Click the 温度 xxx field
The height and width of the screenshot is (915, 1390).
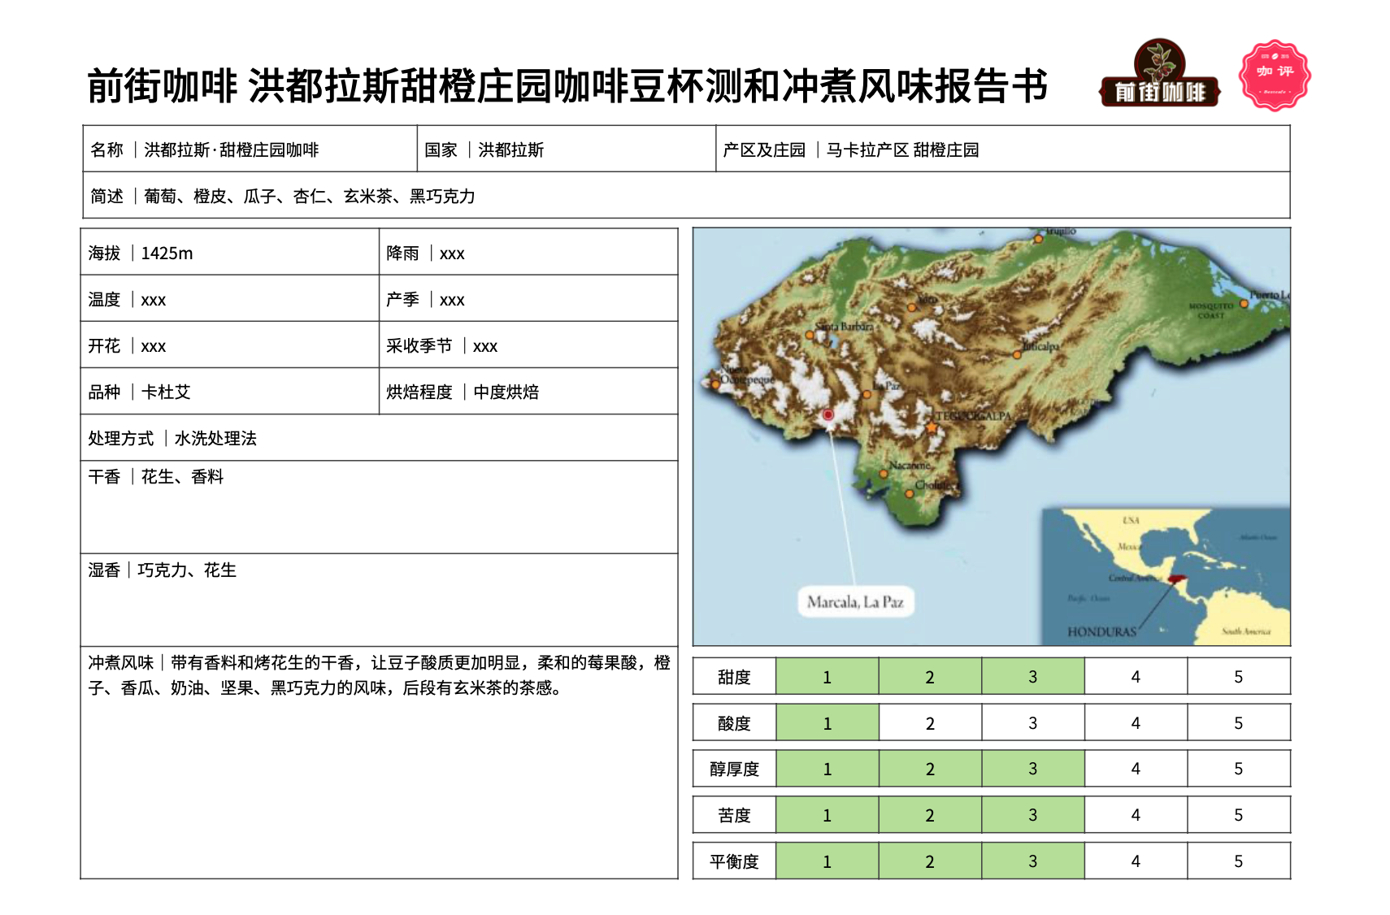(x=153, y=300)
